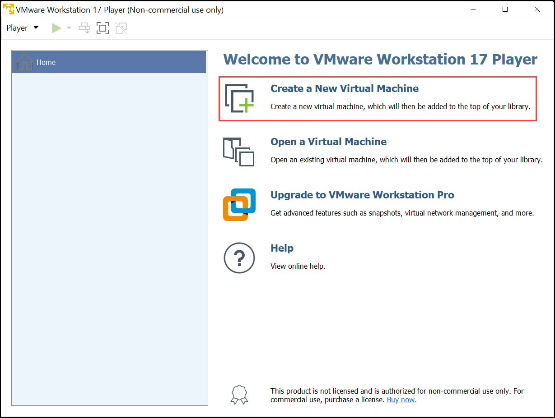This screenshot has height=418, width=555.
Task: Click the Unity mode toolbar icon
Action: [x=121, y=28]
